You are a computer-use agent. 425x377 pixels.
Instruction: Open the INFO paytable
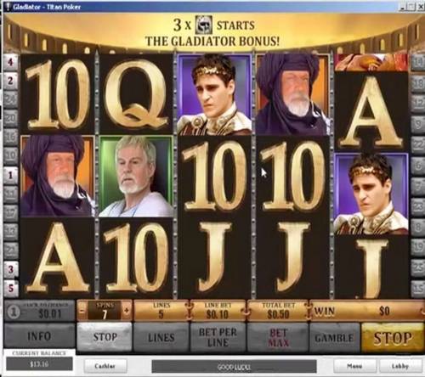[39, 336]
